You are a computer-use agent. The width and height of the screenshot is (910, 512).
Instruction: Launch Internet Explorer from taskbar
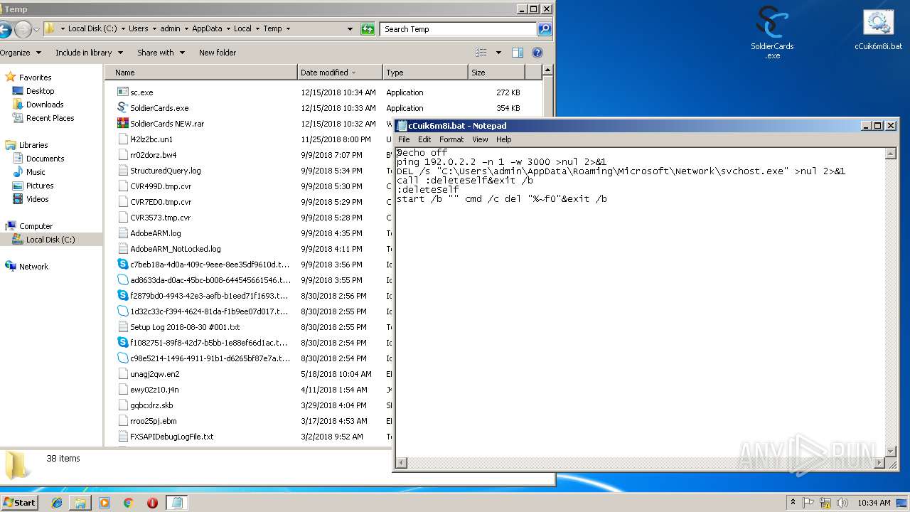(x=57, y=503)
